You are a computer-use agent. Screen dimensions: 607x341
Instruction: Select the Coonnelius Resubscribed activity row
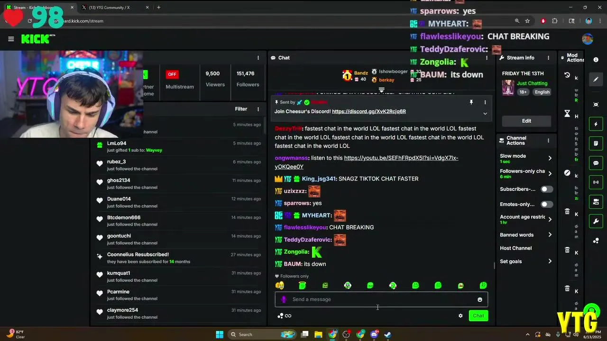coord(178,258)
